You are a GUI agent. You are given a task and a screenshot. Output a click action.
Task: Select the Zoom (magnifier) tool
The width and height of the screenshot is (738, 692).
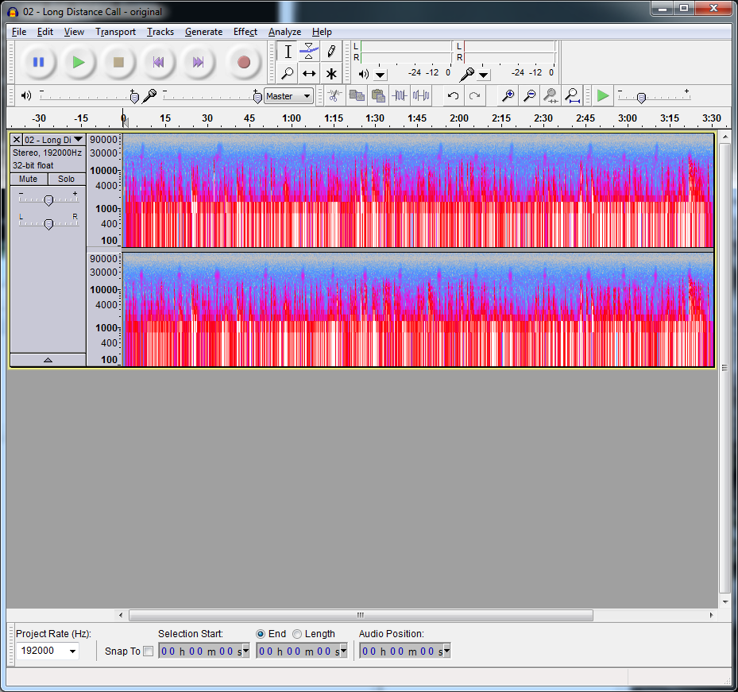288,73
